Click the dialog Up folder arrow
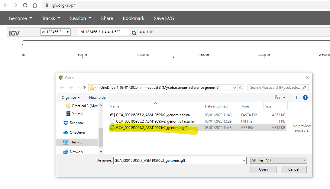The height and width of the screenshot is (189, 330). point(84,88)
